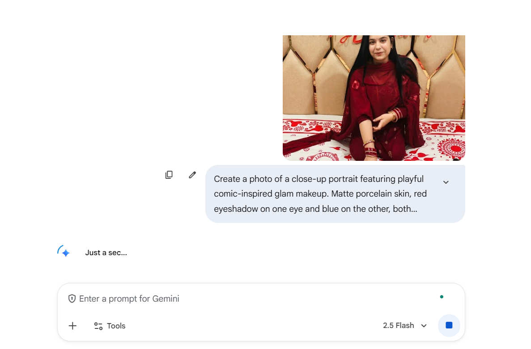
Task: Expand the truncated prompt with the chevron
Action: pyautogui.click(x=446, y=182)
